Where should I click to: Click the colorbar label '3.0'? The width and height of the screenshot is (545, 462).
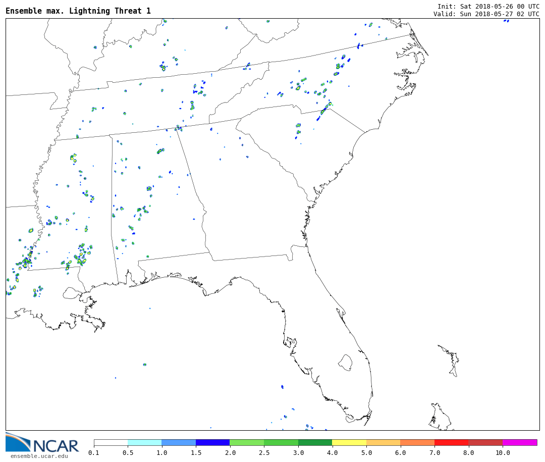(298, 452)
